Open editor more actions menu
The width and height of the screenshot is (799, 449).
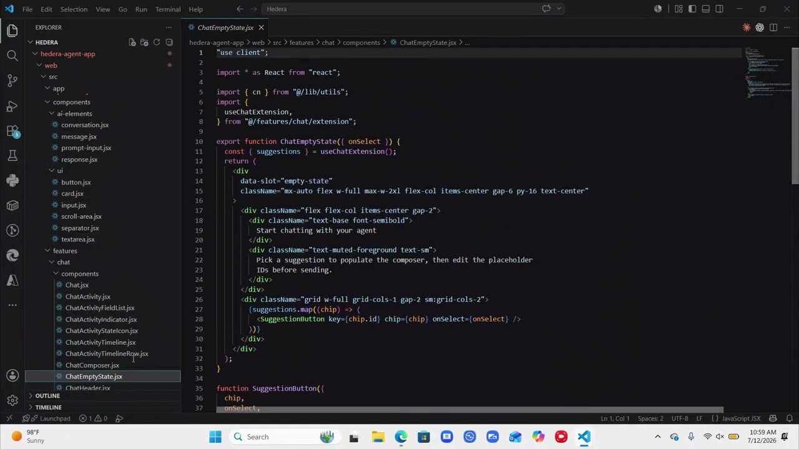tap(787, 27)
